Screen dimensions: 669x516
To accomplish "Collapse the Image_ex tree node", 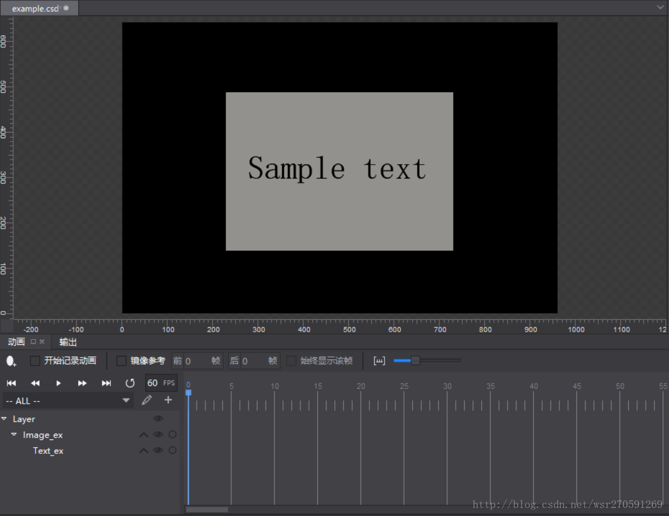I will (x=14, y=434).
